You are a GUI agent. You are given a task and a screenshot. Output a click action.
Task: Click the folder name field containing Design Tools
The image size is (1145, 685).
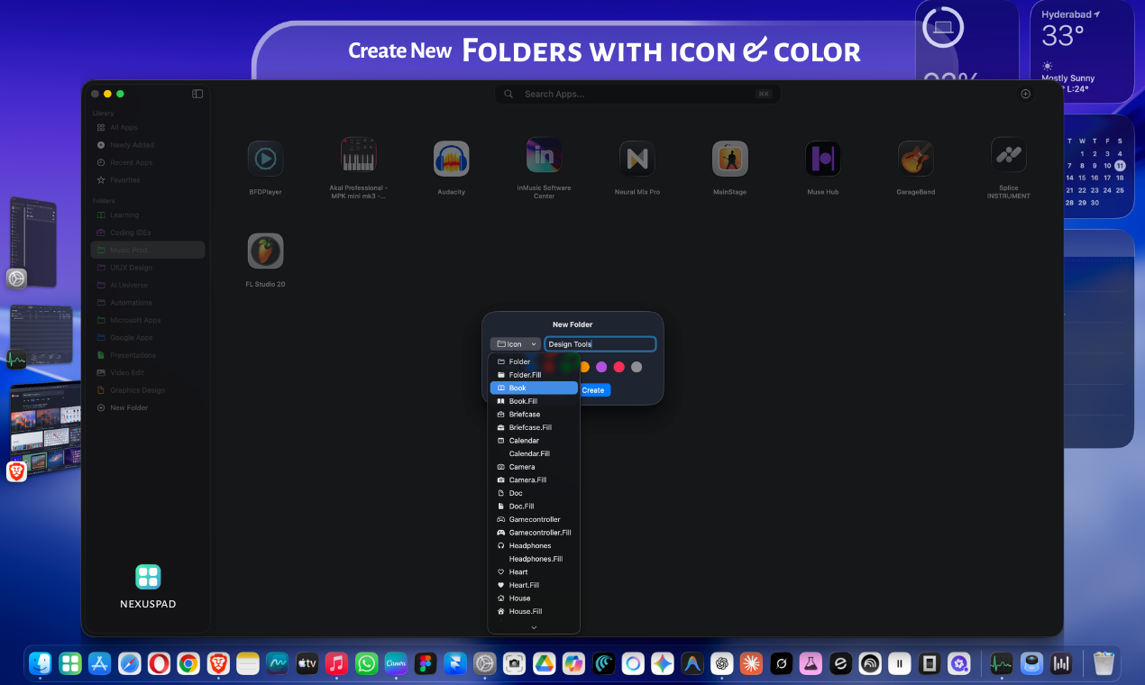600,344
